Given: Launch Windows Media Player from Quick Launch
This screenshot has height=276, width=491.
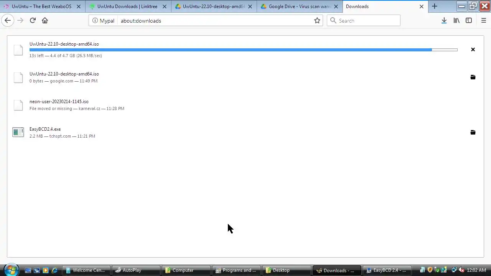Looking at the screenshot, I should pos(46,270).
